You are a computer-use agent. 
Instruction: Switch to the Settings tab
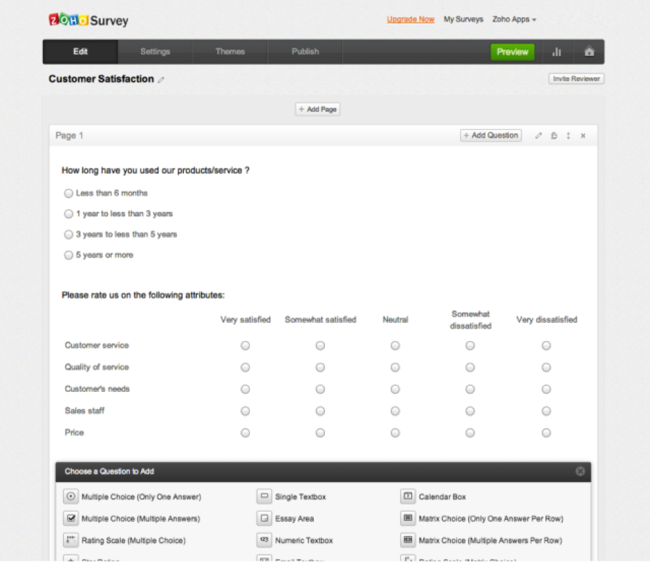[x=155, y=52]
